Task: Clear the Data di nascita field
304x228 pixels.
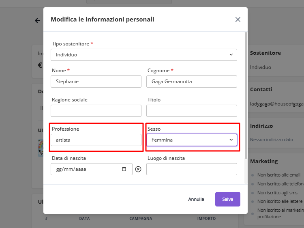Action: point(138,169)
